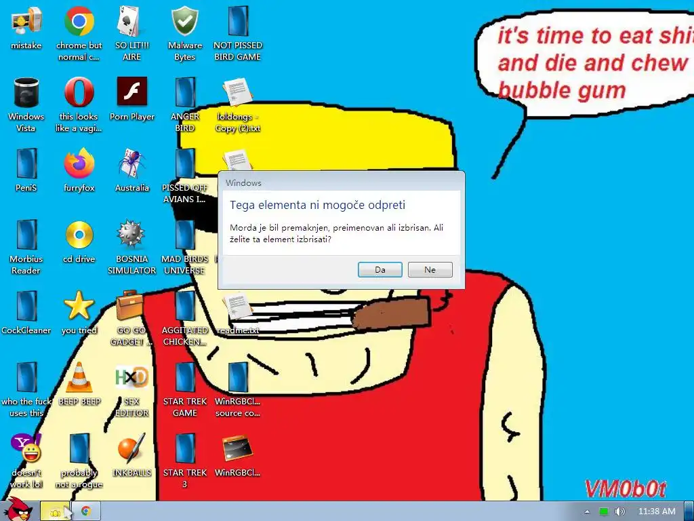
Task: Open 'who the ... uses this' shortcut
Action: 26,390
